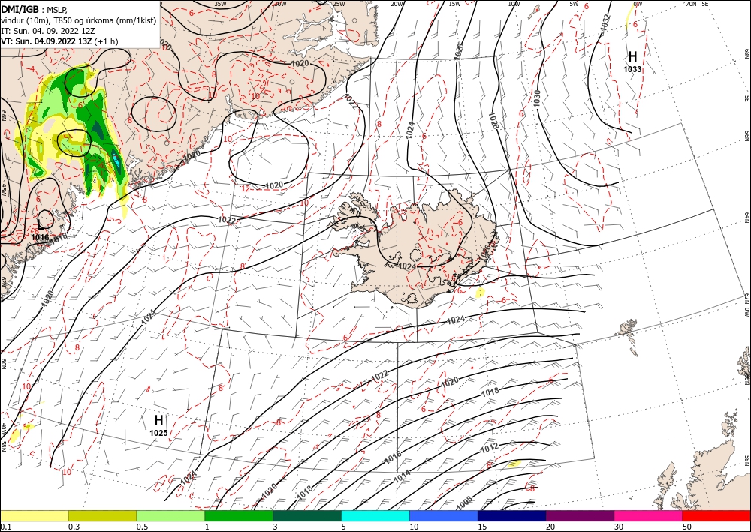Click the 20W longitude label
Screen dimensions: 751x532
coord(397,4)
